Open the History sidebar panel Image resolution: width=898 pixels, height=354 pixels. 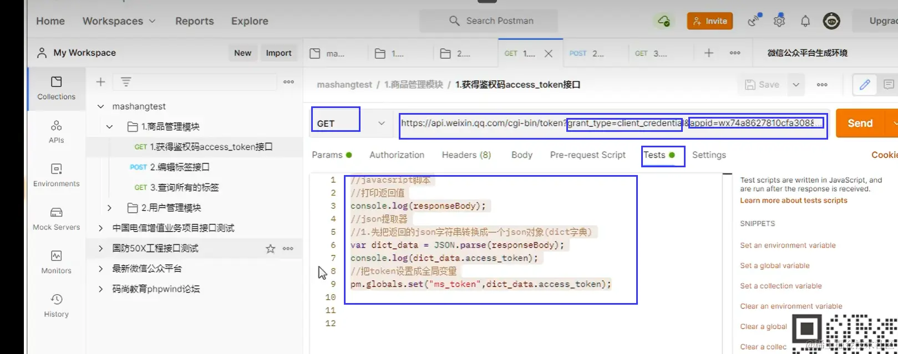coord(56,306)
